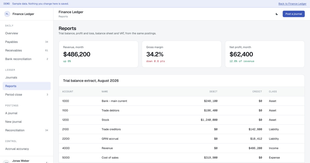Click the Post a journal button
This screenshot has width=310, height=163.
click(294, 14)
